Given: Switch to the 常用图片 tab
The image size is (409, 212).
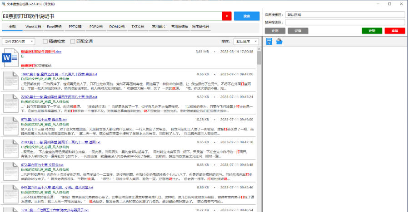Looking at the screenshot, I should point(159,27).
